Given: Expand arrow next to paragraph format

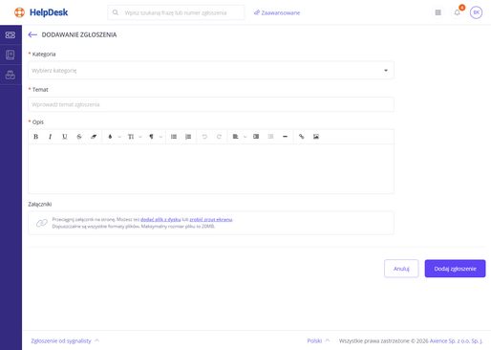Looking at the screenshot, I should point(160,137).
